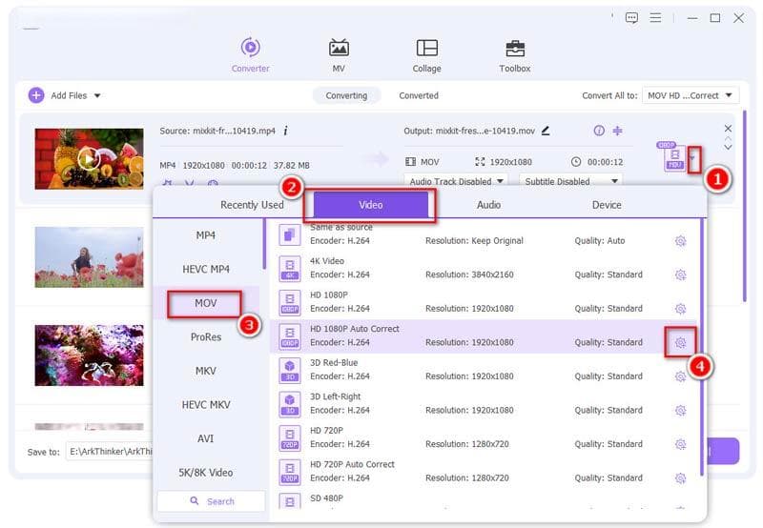Screen dimensions: 763x528
Task: Select MP4 format in sidebar
Action: point(206,235)
